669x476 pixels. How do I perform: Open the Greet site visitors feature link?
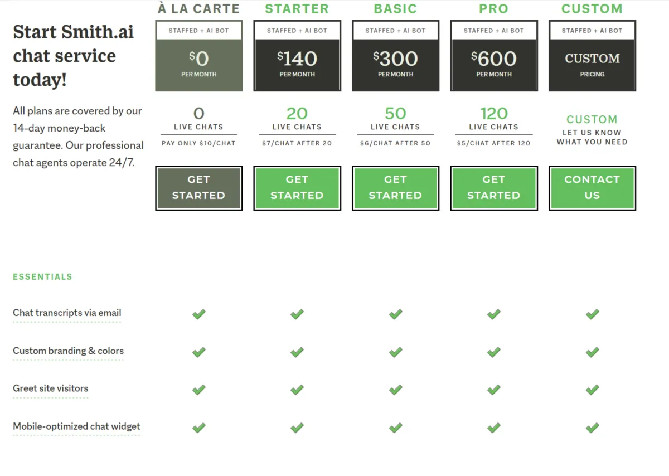point(51,388)
